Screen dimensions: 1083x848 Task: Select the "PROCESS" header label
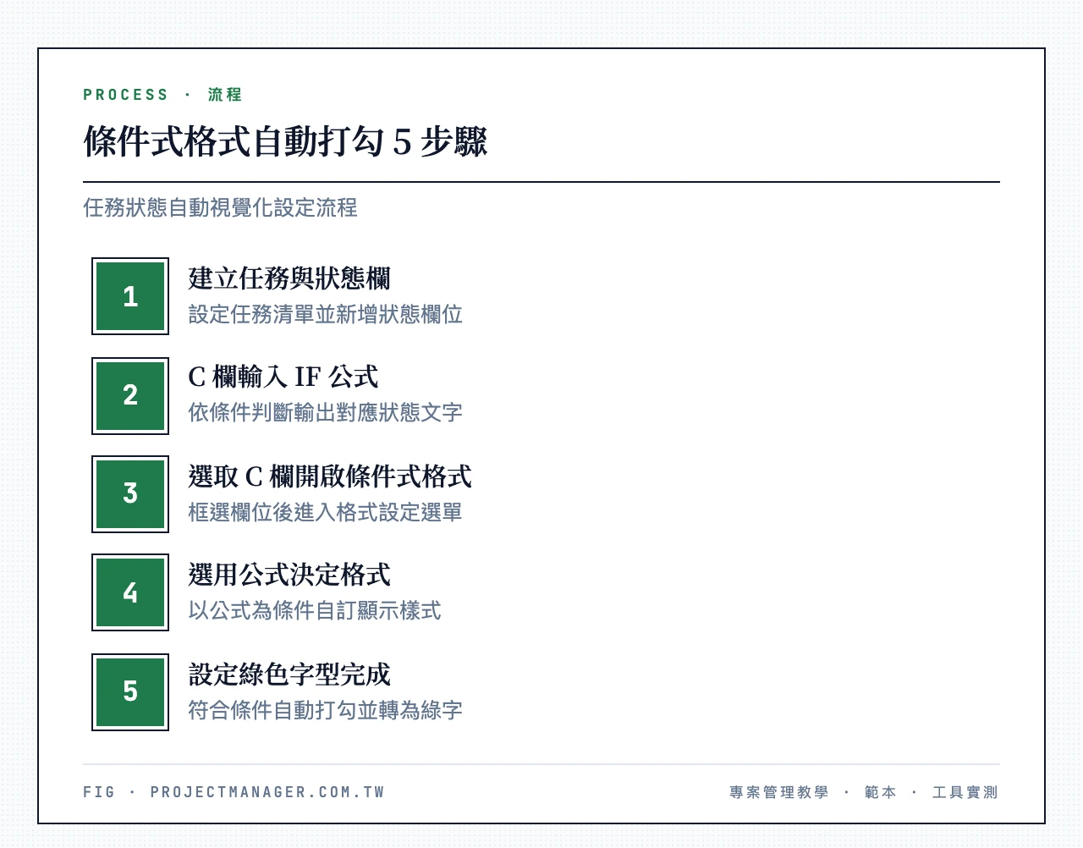click(x=126, y=95)
